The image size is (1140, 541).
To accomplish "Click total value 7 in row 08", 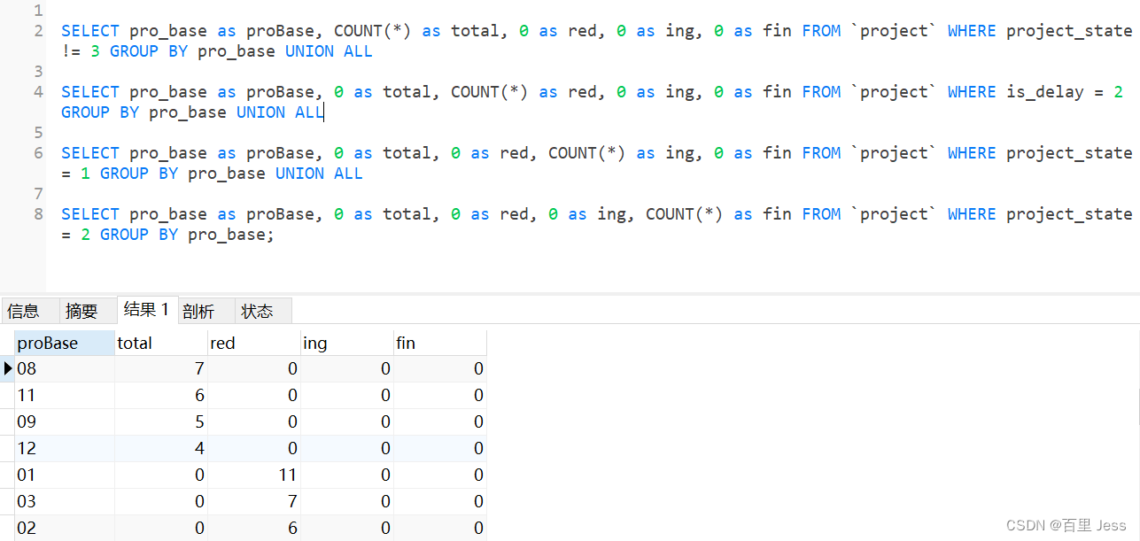I will [x=161, y=368].
